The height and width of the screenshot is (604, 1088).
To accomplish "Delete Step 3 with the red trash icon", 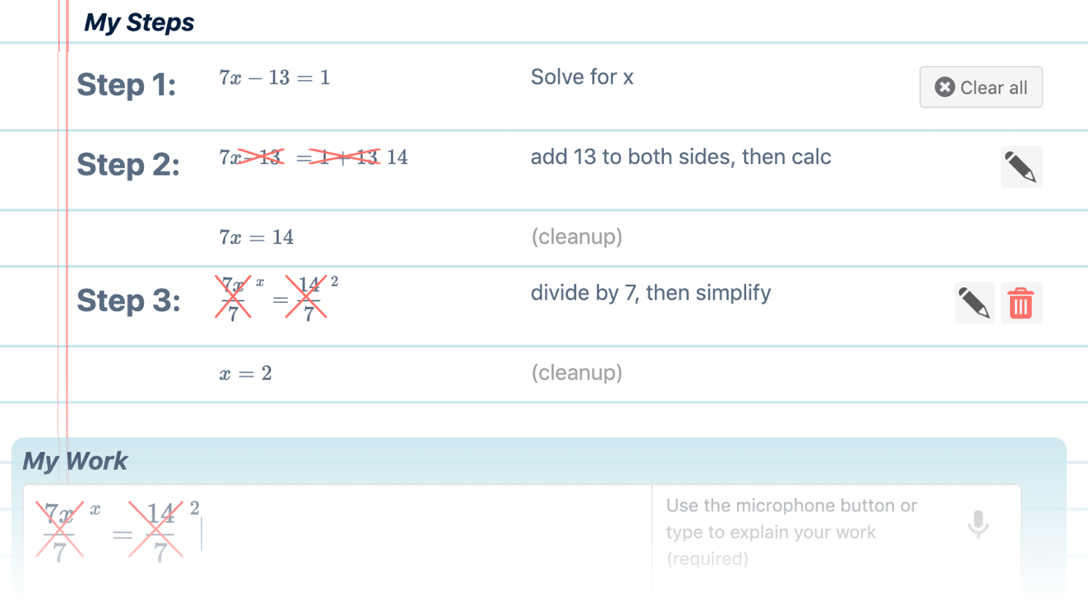I will 1021,303.
